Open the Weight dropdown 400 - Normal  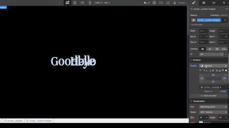click(x=213, y=112)
